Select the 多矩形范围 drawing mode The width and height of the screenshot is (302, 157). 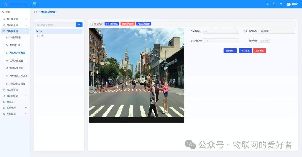coord(97,24)
